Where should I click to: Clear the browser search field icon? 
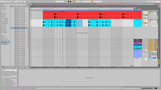tap(28, 4)
